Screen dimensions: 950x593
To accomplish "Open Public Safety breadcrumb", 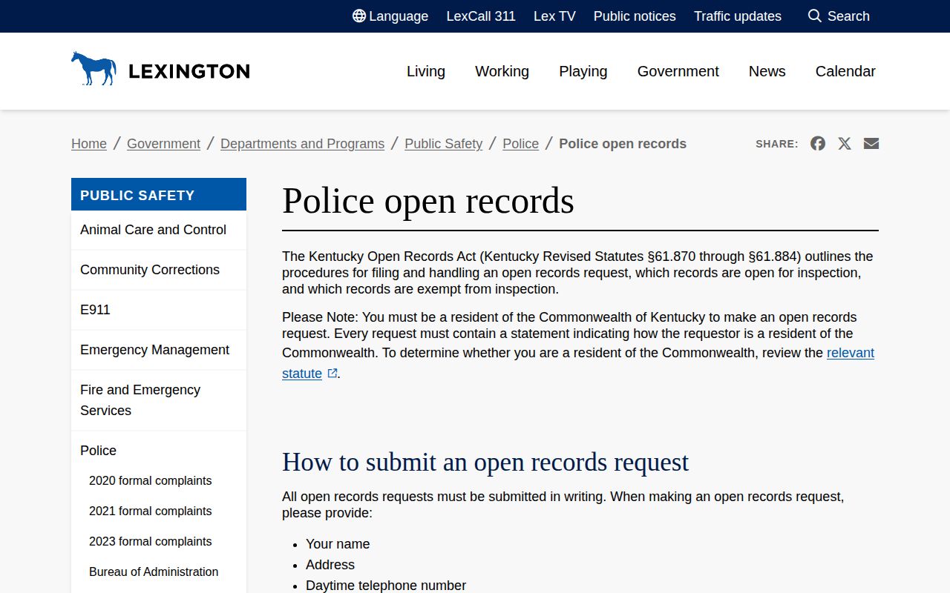I will [x=443, y=144].
